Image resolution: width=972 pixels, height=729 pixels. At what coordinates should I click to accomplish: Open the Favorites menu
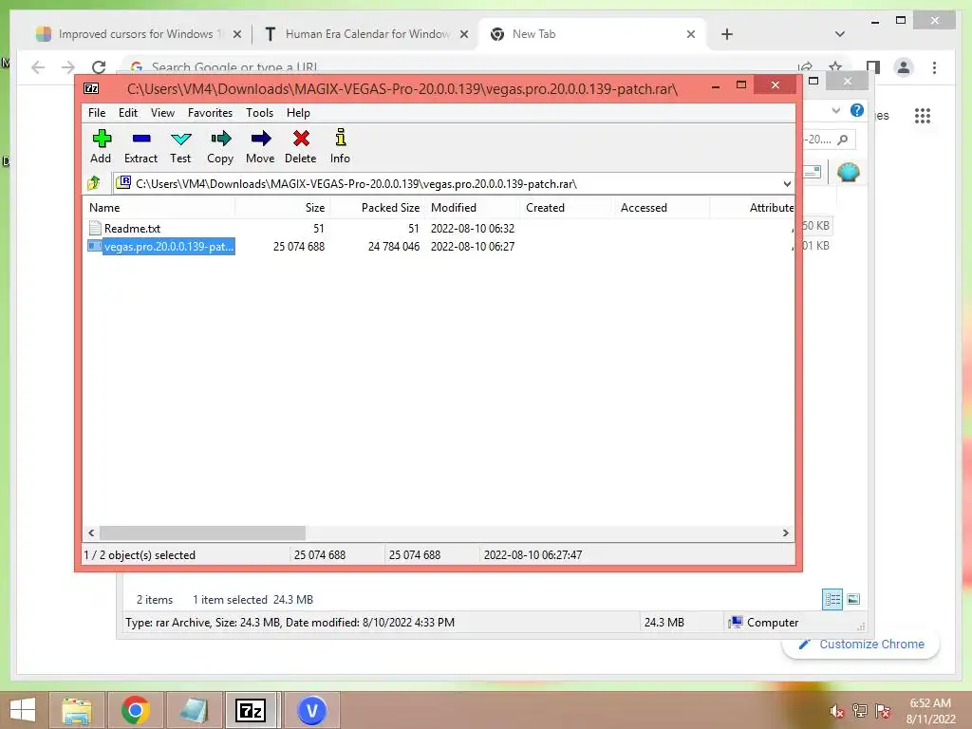[210, 113]
